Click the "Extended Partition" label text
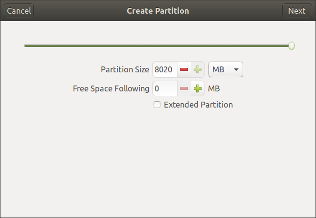316x218 pixels. pos(198,105)
